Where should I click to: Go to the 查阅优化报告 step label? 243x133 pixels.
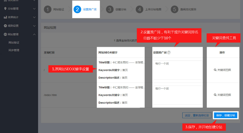[188, 9]
